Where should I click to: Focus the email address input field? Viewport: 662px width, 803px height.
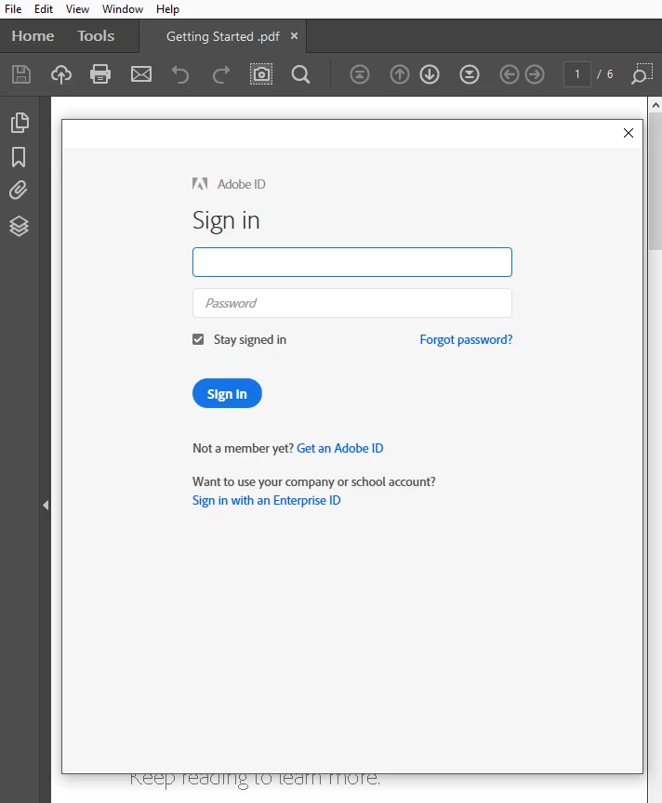point(352,262)
